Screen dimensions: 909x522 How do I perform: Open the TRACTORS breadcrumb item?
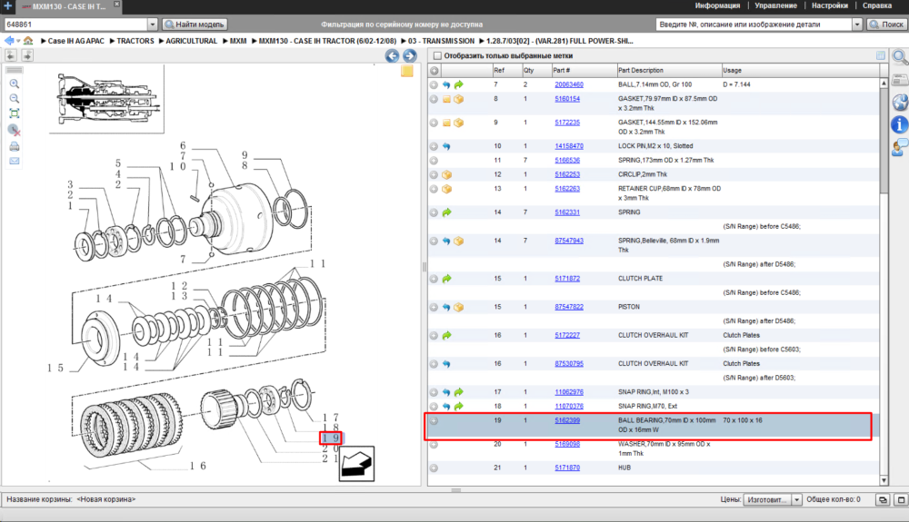135,41
